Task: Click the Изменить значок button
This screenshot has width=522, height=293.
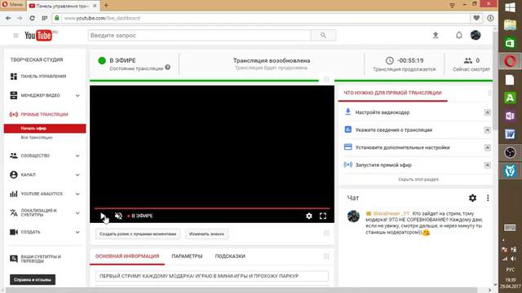Action: point(206,234)
